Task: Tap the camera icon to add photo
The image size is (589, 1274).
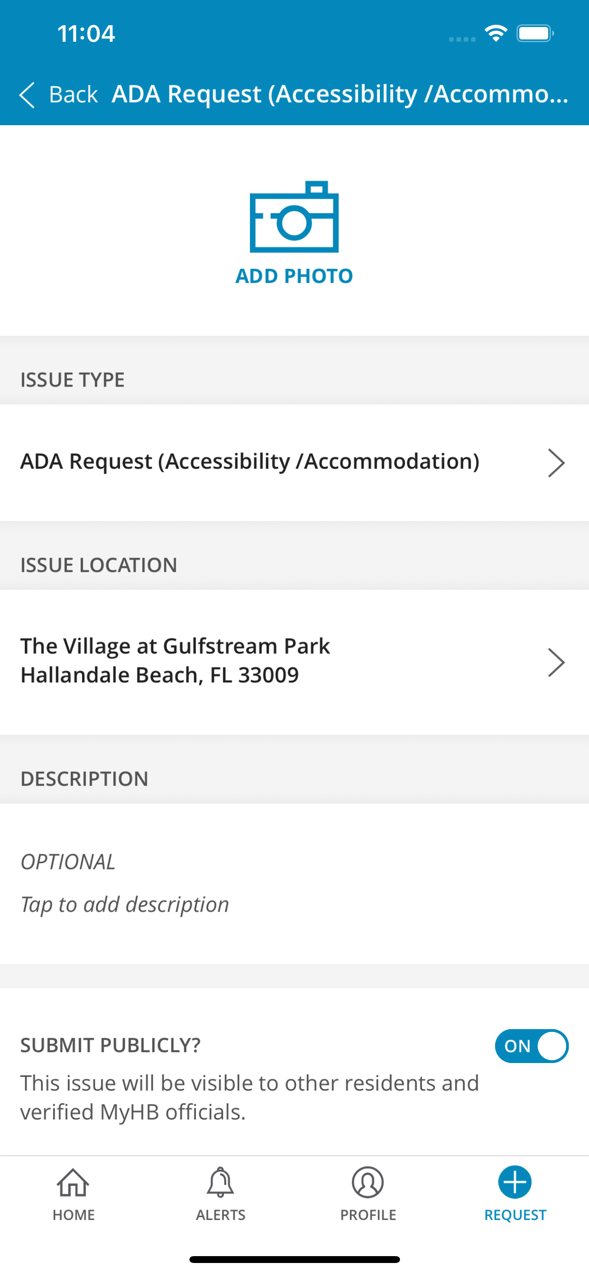Action: [x=294, y=216]
